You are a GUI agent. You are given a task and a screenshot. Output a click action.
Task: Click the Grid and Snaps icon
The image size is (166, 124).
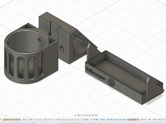click(93, 115)
